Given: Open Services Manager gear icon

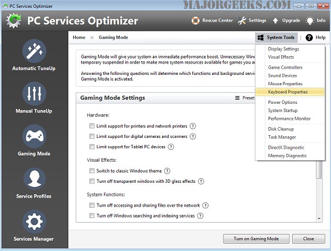Looking at the screenshot, I should pyautogui.click(x=35, y=222).
